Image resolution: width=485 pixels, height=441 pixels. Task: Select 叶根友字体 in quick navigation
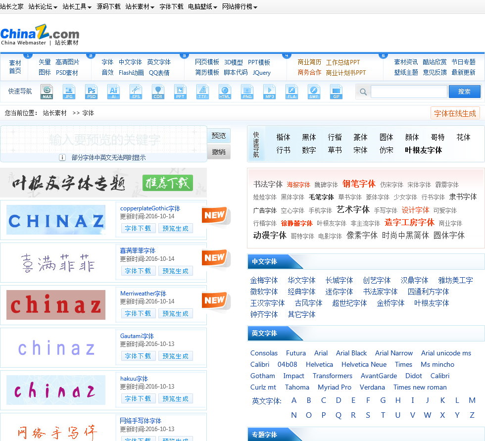[x=424, y=150]
